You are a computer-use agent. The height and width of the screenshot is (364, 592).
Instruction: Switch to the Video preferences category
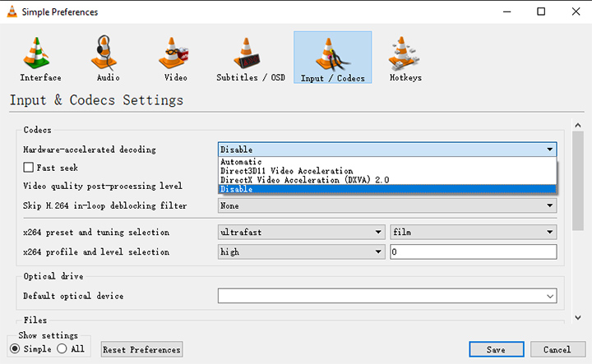(175, 58)
